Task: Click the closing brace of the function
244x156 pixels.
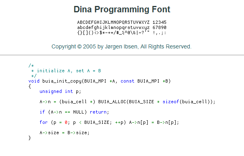Action: pyautogui.click(x=30, y=138)
